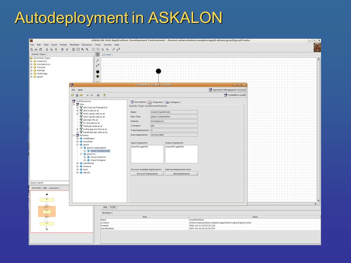Click the Paste icon in ASKALON toolbar
351x263 pixels.
coord(56,49)
